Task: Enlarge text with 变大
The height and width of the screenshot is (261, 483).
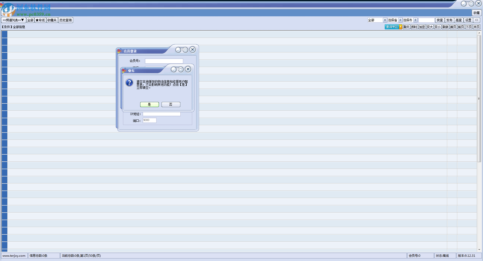Action: pyautogui.click(x=430, y=27)
